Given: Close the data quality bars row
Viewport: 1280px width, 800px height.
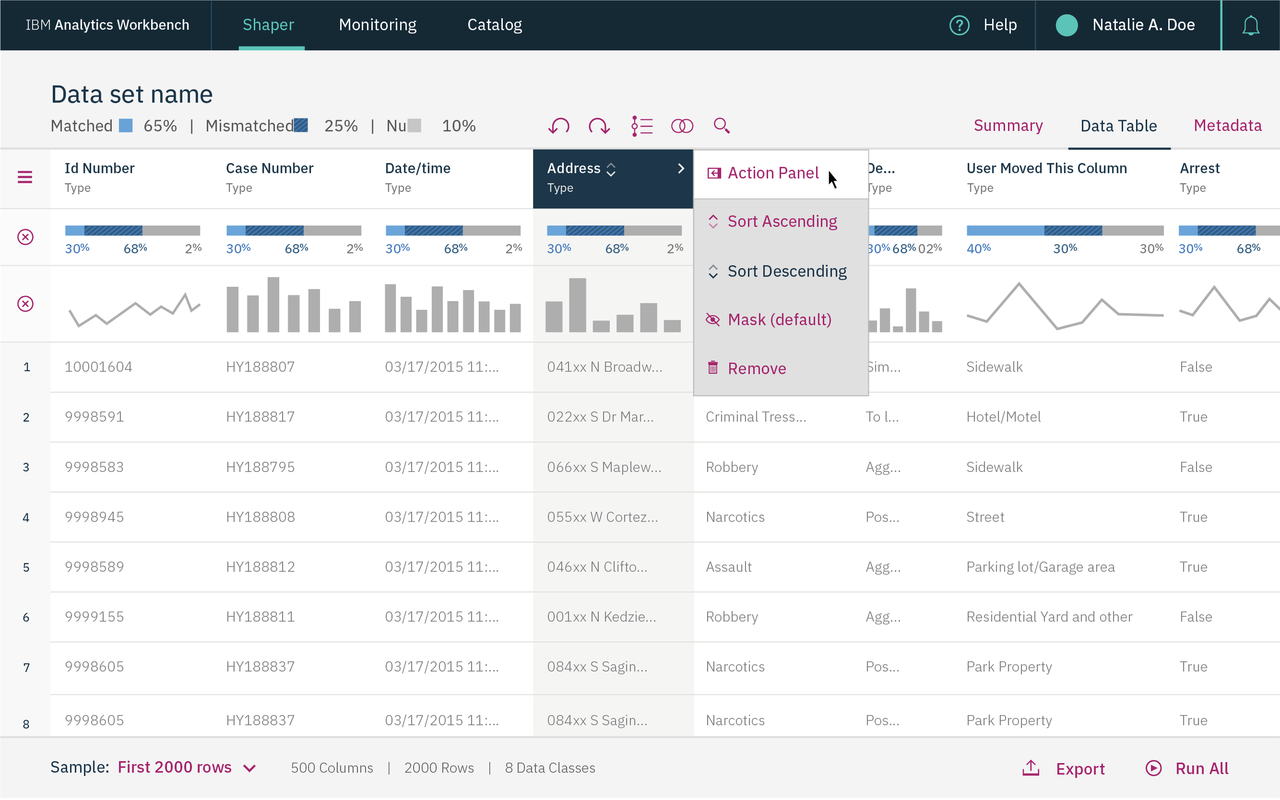Looking at the screenshot, I should tap(26, 237).
